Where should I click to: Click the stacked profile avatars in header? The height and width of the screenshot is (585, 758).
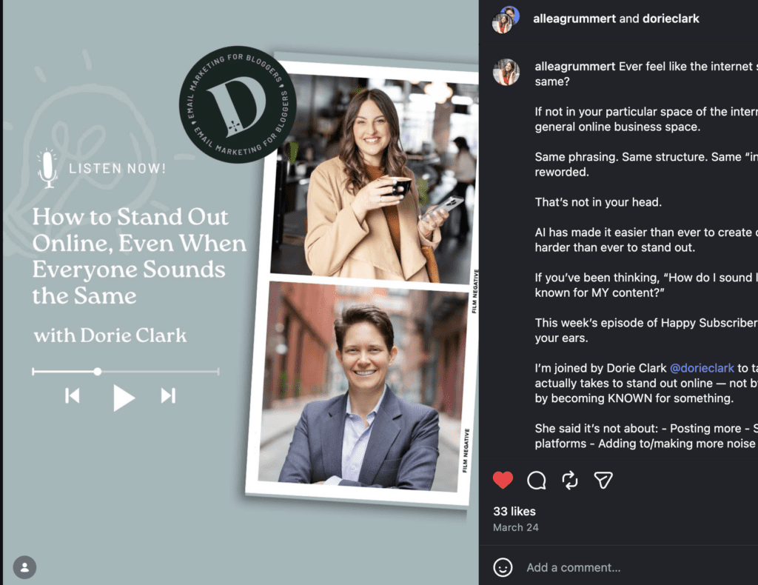point(506,19)
